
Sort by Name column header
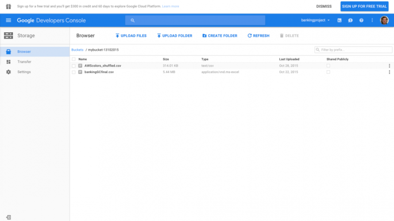[83, 59]
